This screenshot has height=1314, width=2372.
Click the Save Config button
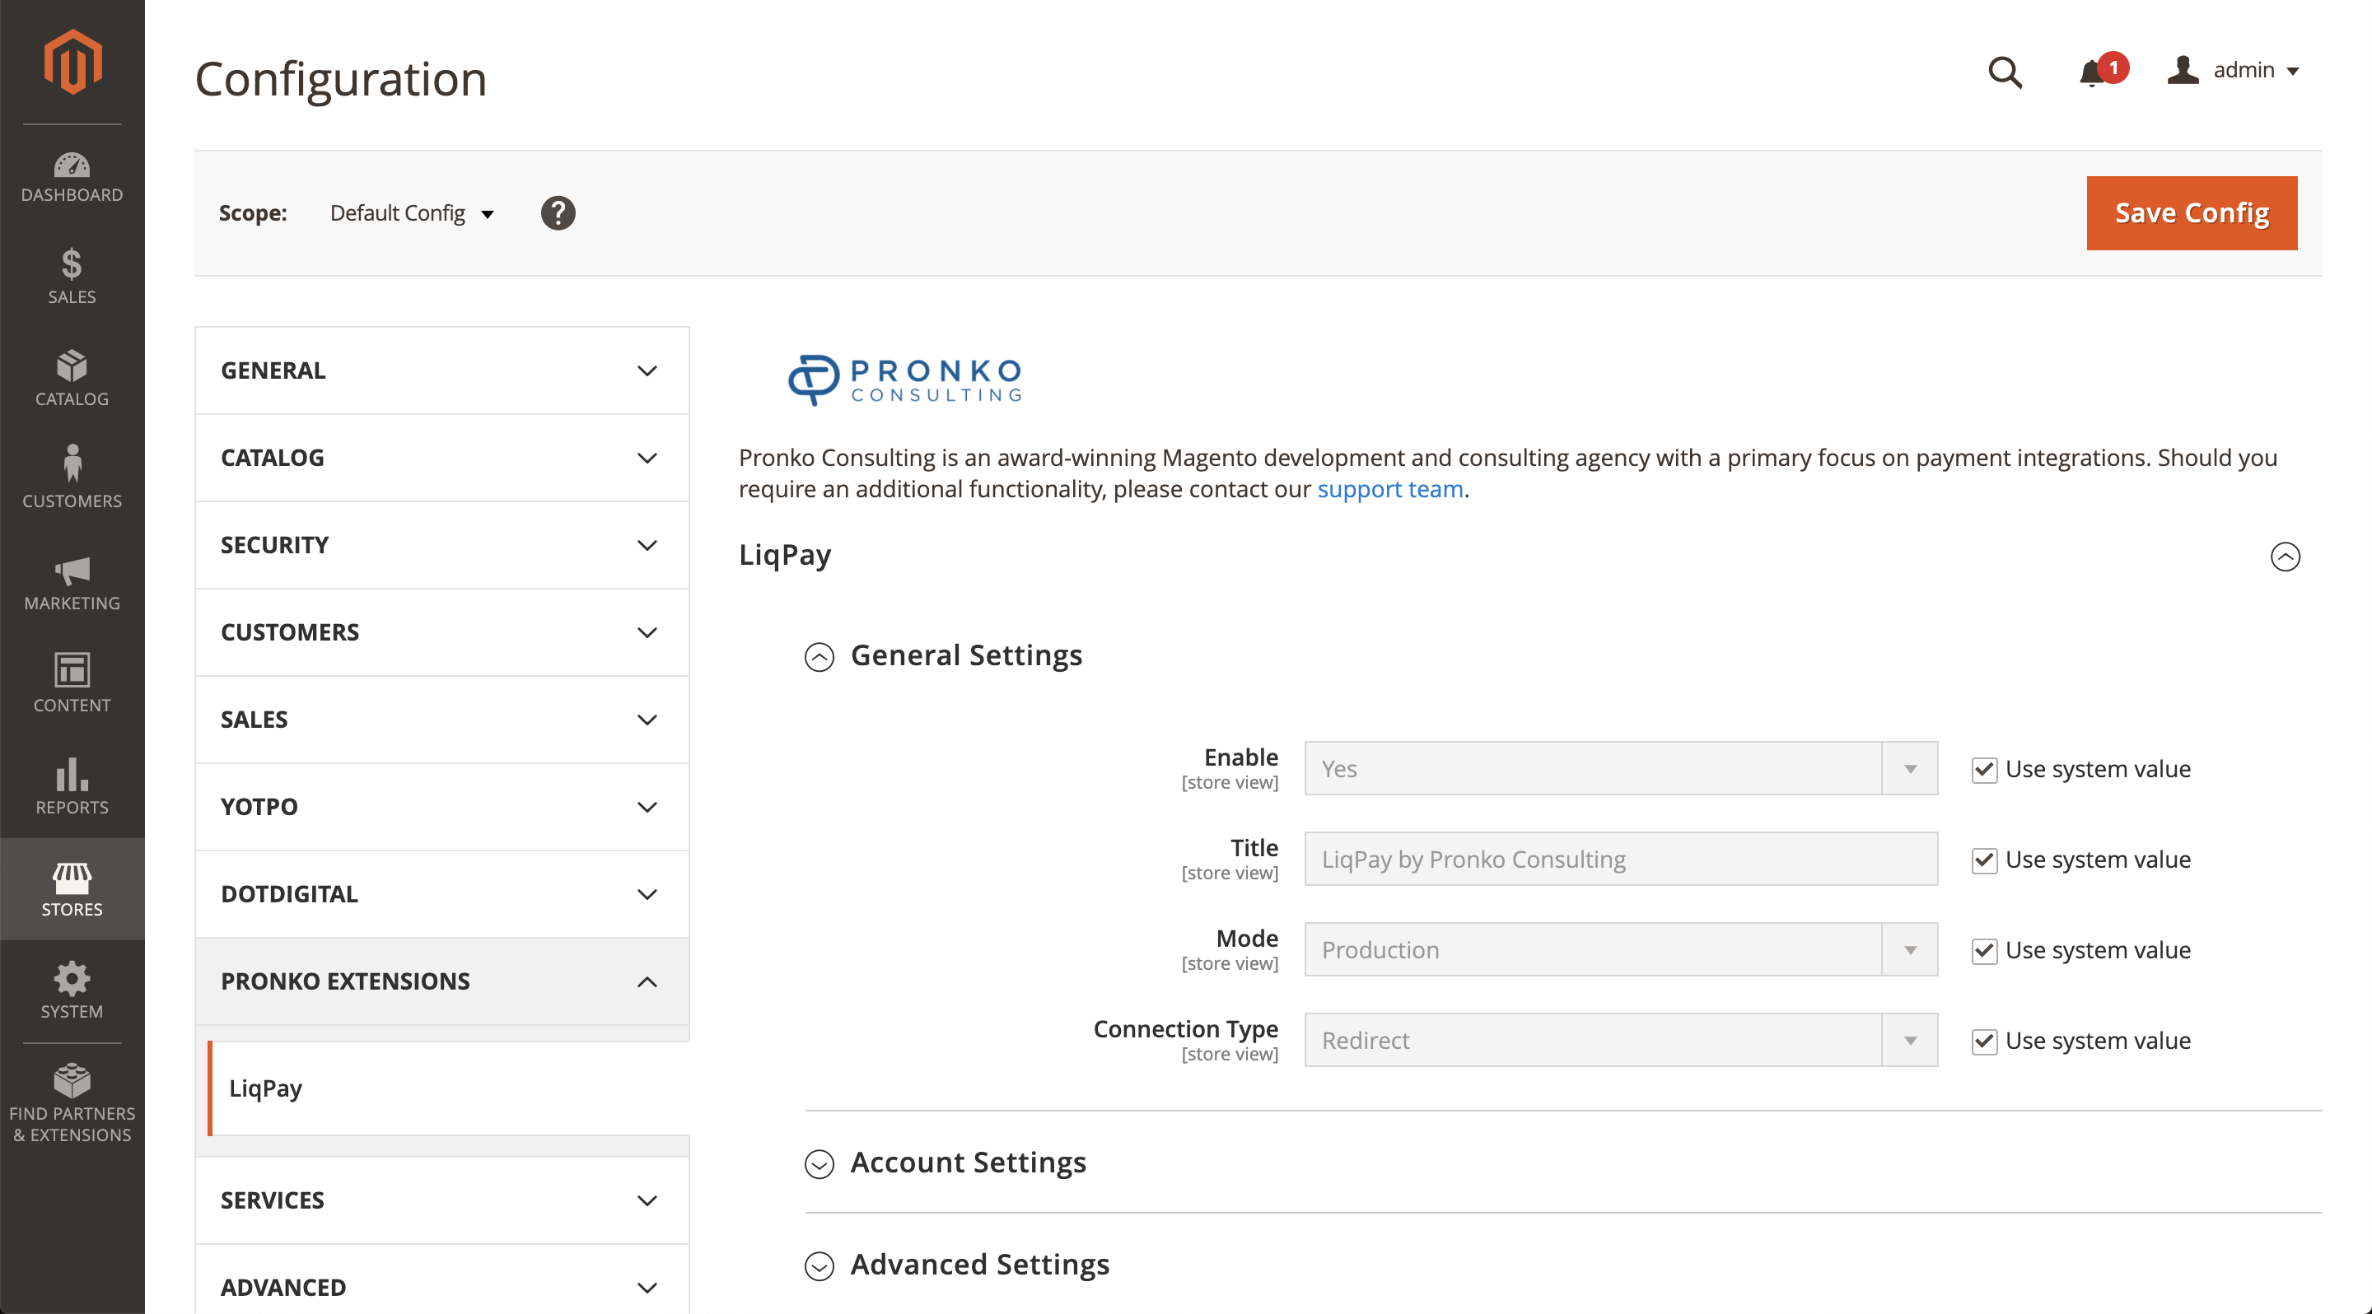pos(2191,213)
